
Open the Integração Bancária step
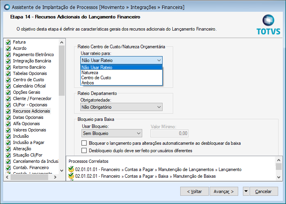[32, 61]
